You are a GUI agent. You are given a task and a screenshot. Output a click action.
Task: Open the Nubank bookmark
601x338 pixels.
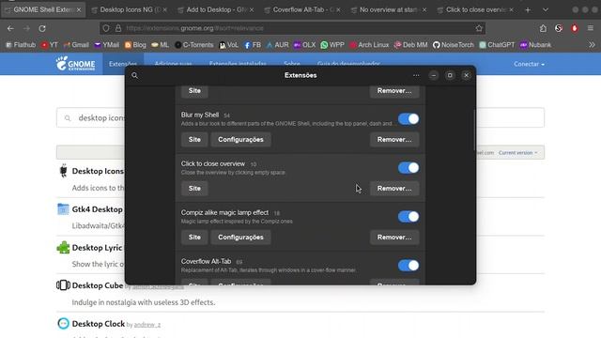click(x=535, y=45)
